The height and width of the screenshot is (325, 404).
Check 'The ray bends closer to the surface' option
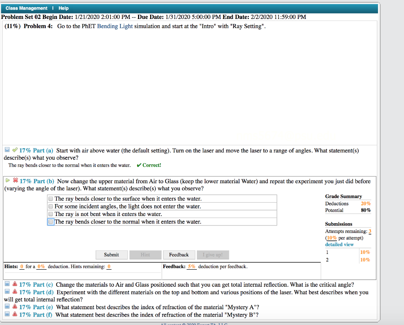click(x=50, y=198)
